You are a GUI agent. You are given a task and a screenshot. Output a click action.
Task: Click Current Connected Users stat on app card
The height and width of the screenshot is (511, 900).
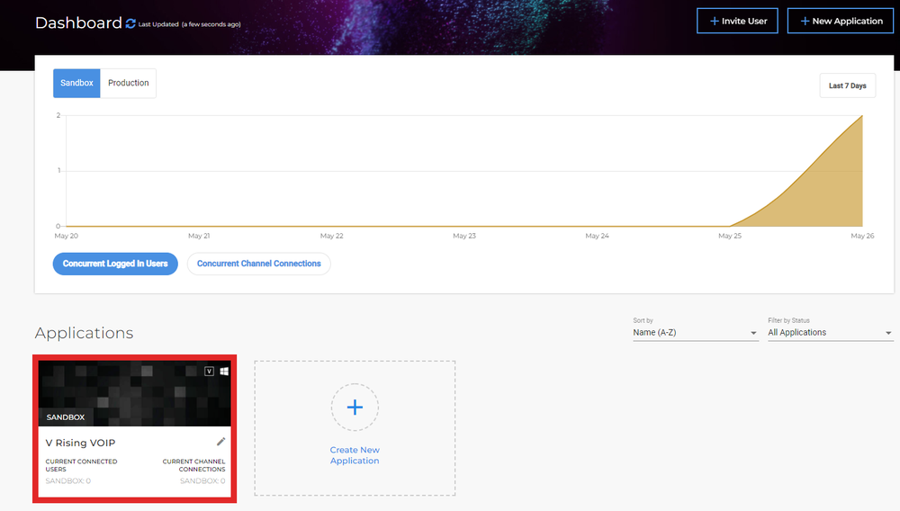[81, 465]
